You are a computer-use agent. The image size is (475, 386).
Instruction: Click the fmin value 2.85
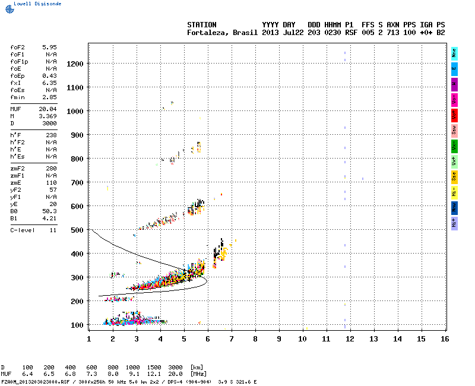pyautogui.click(x=49, y=97)
